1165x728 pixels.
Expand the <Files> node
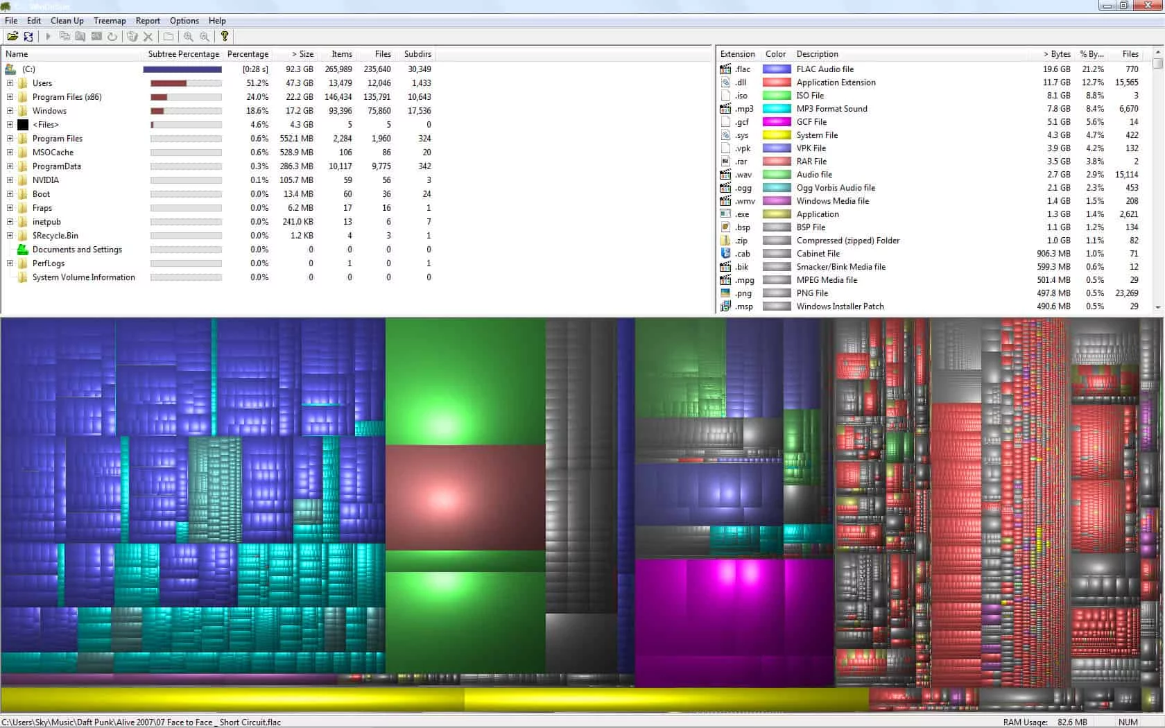tap(10, 125)
